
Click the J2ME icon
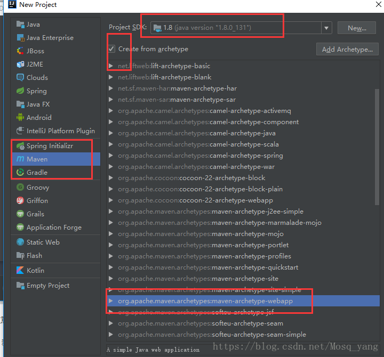[20, 64]
